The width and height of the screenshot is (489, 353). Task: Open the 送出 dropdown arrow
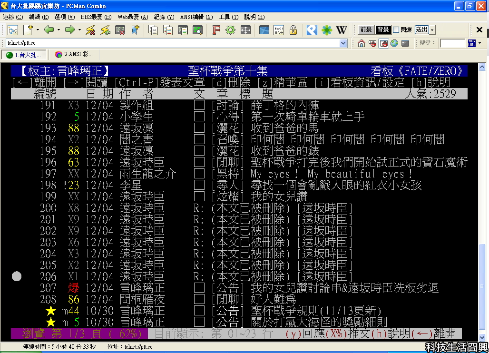tap(432, 30)
